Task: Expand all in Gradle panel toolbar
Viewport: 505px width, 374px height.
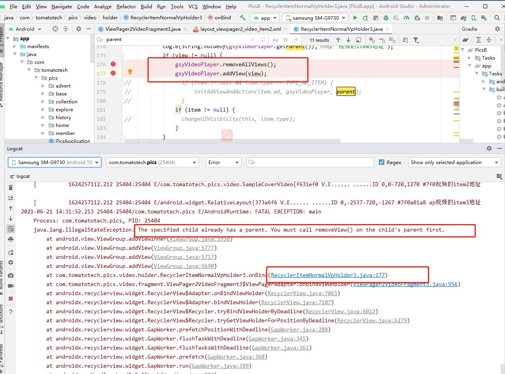Action: click(479, 40)
